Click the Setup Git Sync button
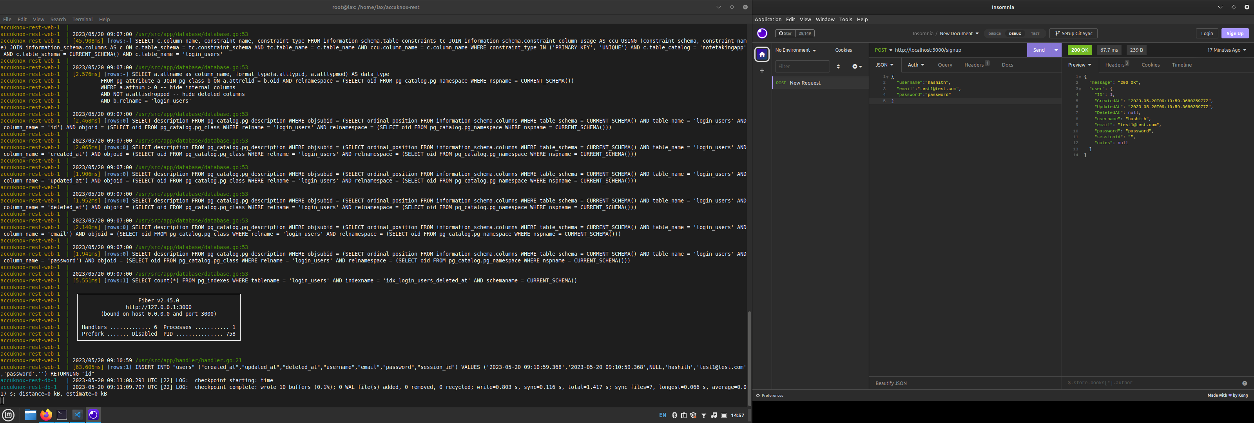Screen dimensions: 1254x423 click(x=1073, y=34)
